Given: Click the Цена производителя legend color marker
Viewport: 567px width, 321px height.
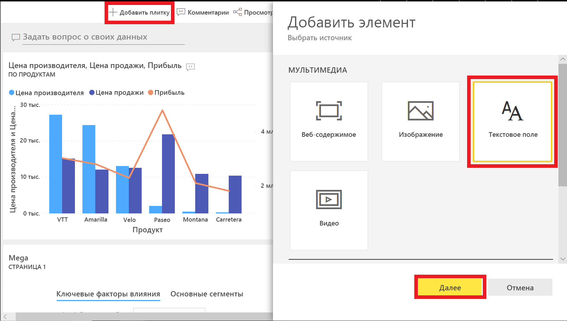Looking at the screenshot, I should (11, 93).
